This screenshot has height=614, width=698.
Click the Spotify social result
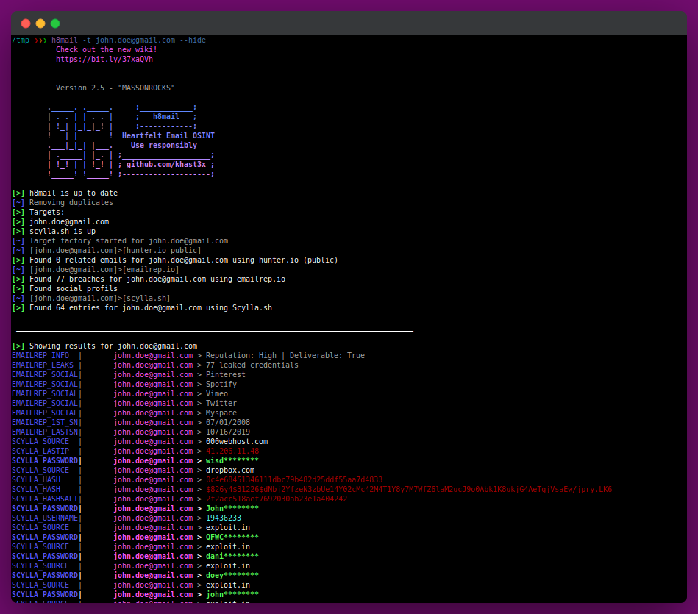point(221,384)
